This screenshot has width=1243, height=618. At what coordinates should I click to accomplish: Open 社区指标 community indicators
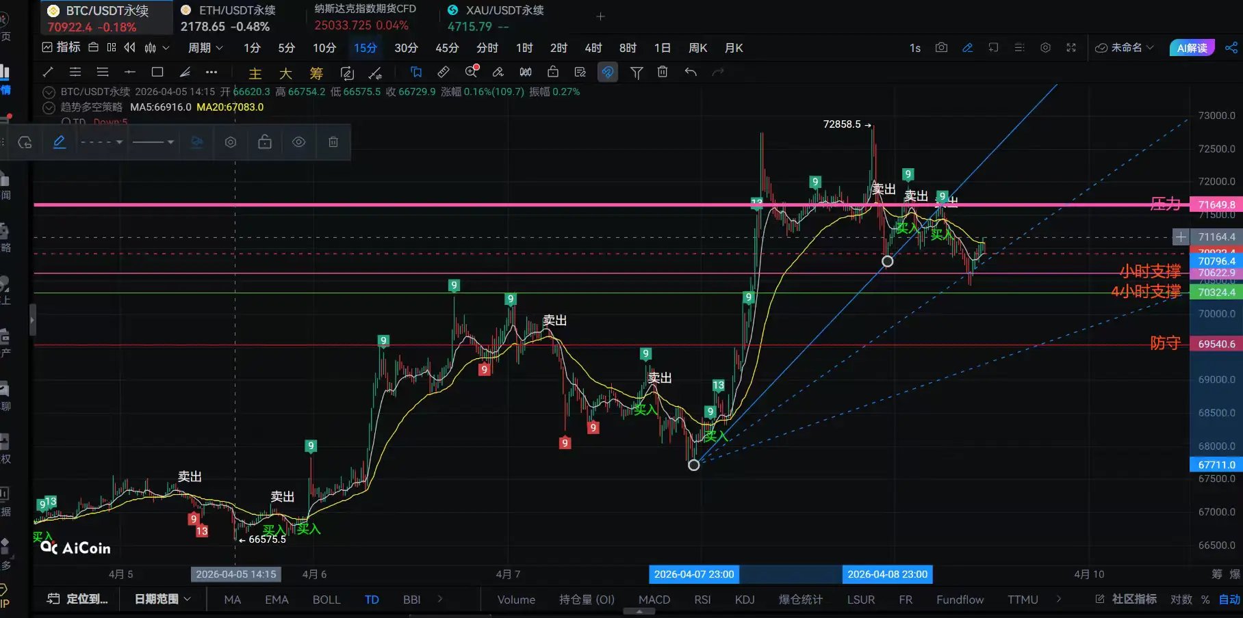[1126, 600]
